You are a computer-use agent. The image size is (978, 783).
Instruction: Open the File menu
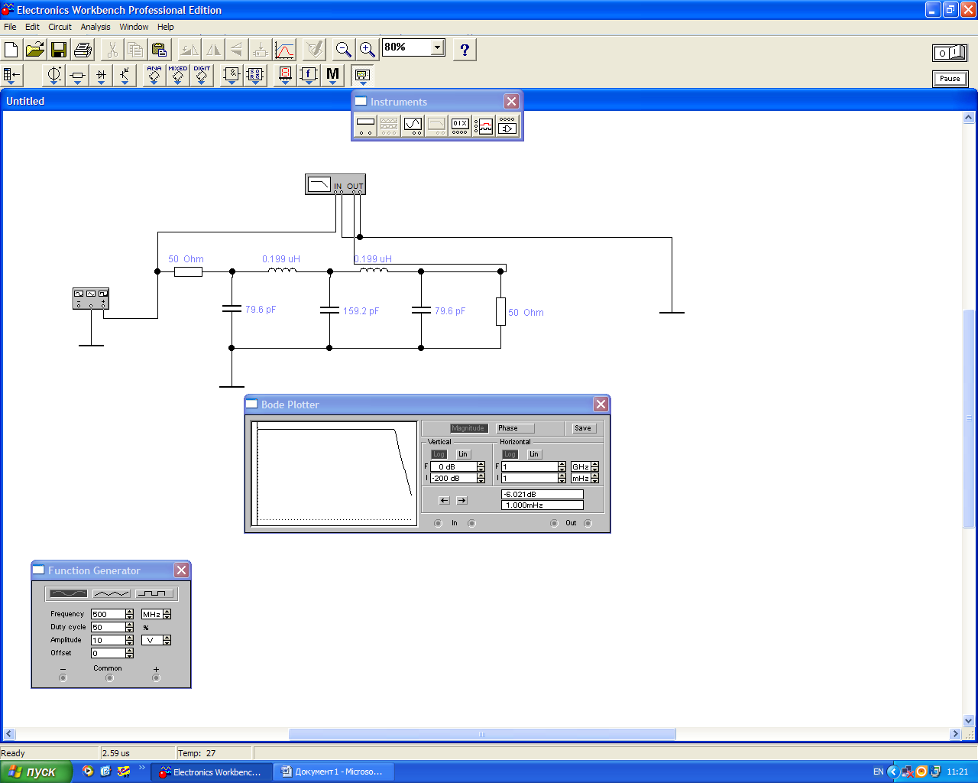pyautogui.click(x=10, y=27)
